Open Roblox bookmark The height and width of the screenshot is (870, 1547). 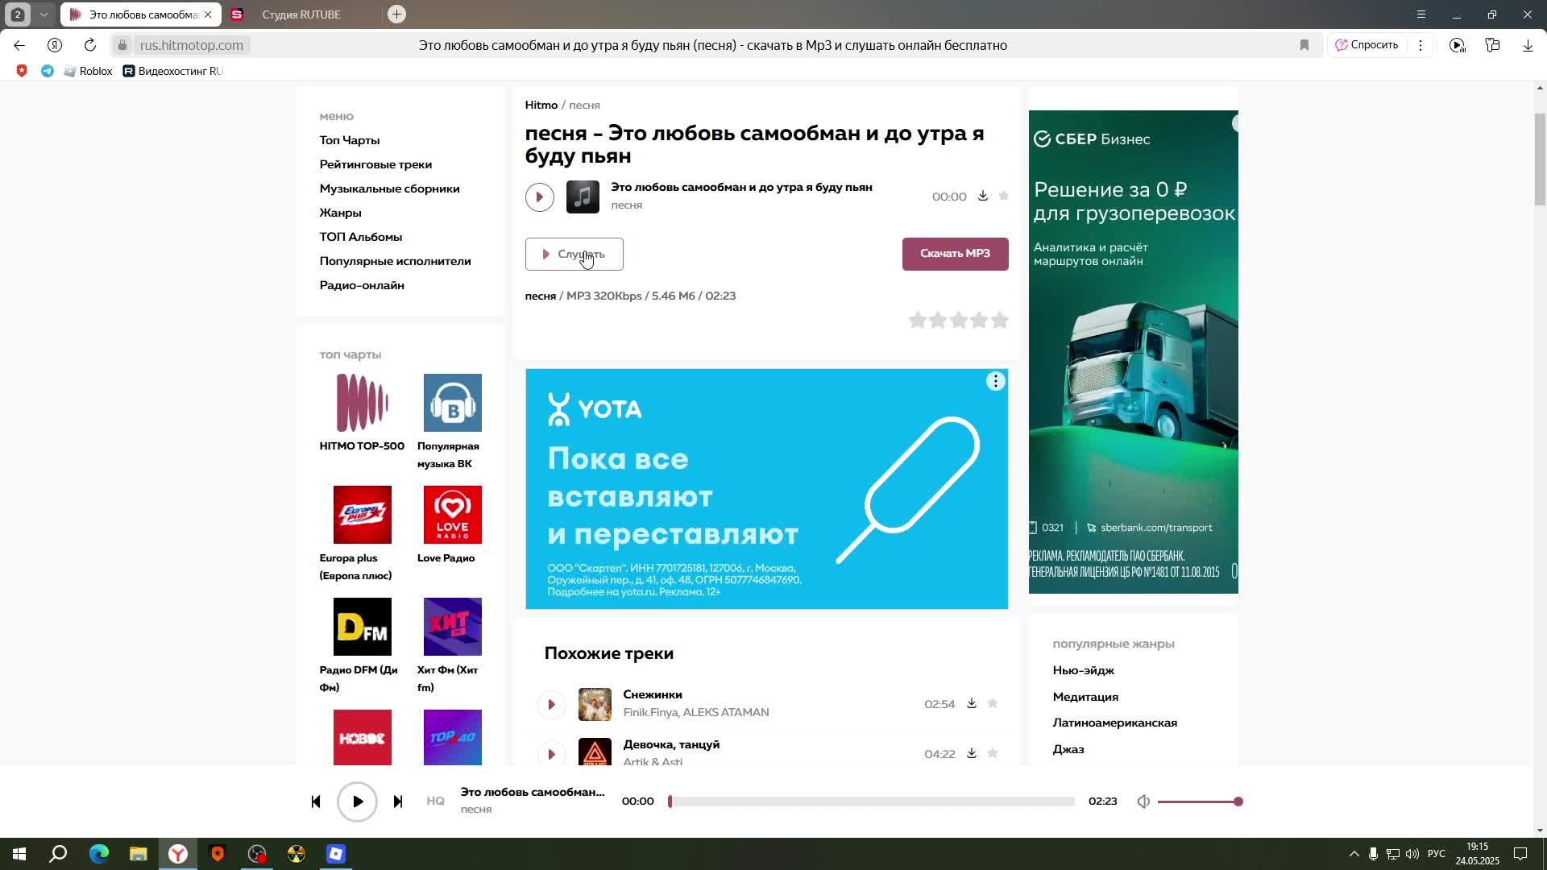88,71
